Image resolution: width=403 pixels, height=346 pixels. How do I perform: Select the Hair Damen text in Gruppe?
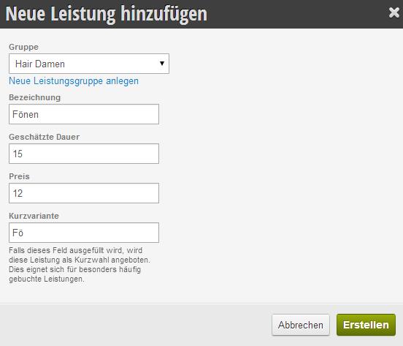point(40,64)
